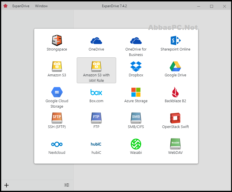This screenshot has height=192, width=232.
Task: Close the ExpanDrive window
Action: (x=225, y=6)
